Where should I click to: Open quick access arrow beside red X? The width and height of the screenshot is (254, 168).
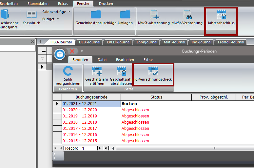(x=82, y=51)
